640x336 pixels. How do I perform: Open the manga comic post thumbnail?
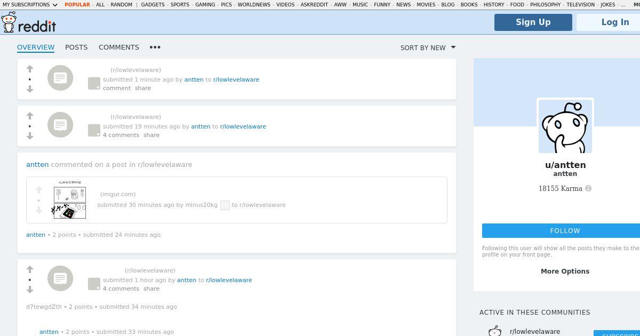[69, 200]
